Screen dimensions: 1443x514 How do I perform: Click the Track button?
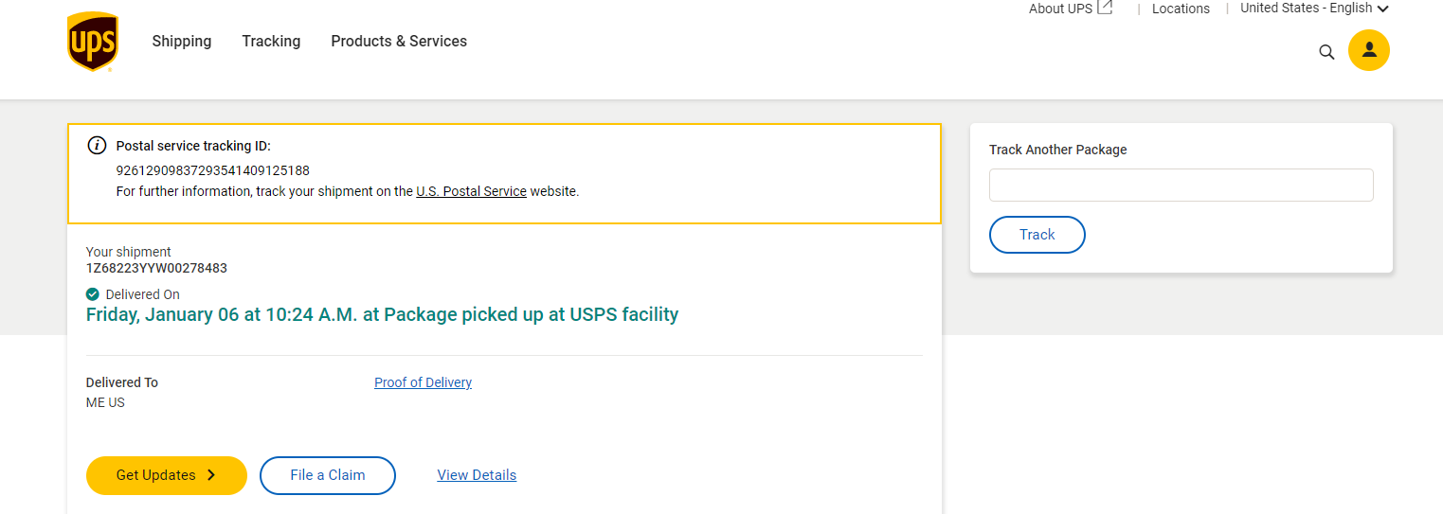(1037, 235)
